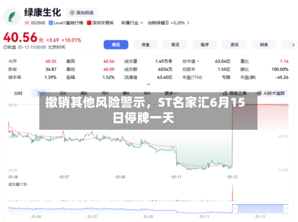Viewport: 298px width, 222px height.
Task: Click chevron arrow after 动物保健II
Action: [188, 23]
